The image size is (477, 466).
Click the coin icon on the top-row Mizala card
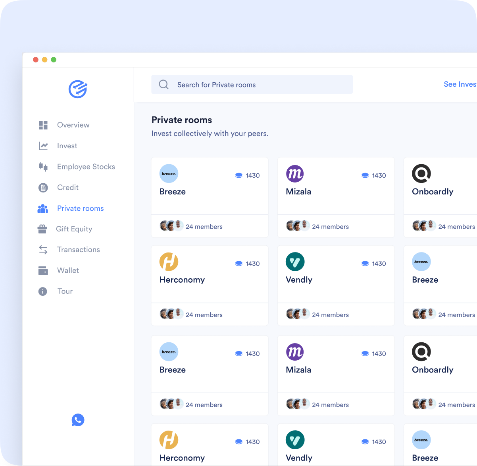pyautogui.click(x=365, y=175)
